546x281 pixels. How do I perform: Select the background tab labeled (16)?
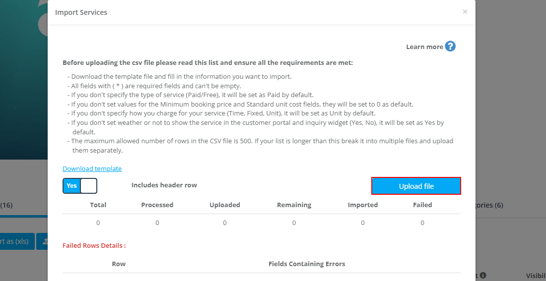click(6, 205)
